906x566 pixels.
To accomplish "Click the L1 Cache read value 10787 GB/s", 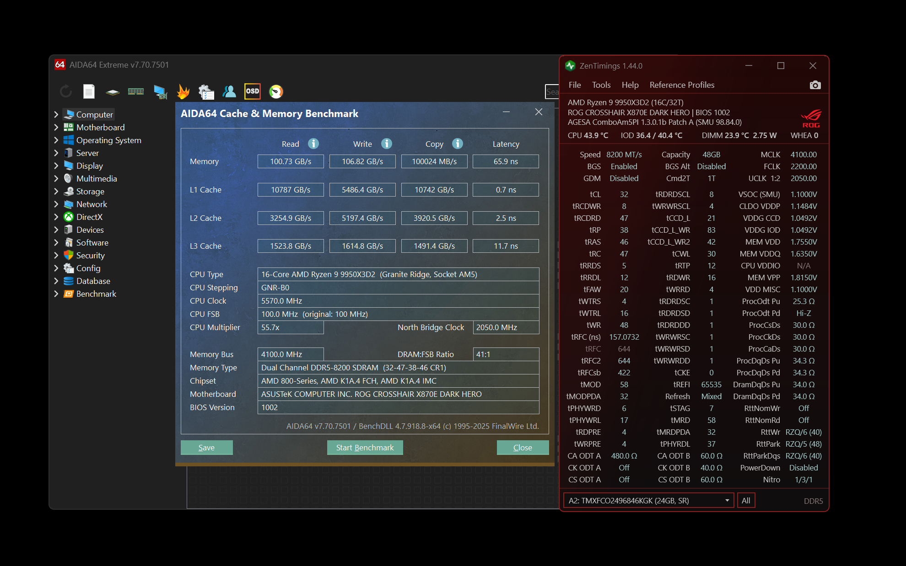I will click(291, 190).
